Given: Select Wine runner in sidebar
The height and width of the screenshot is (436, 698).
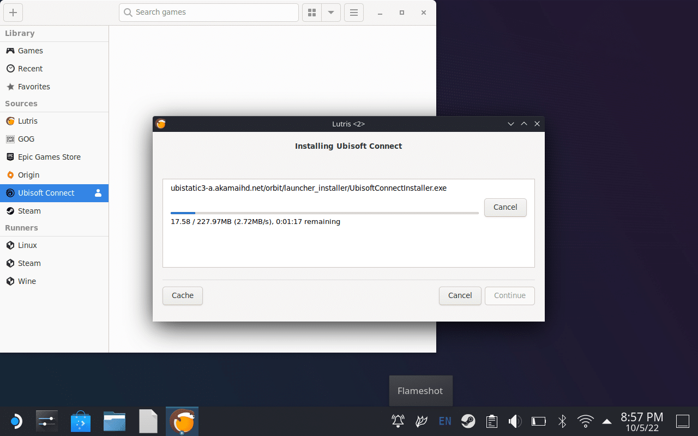Looking at the screenshot, I should 54,281.
